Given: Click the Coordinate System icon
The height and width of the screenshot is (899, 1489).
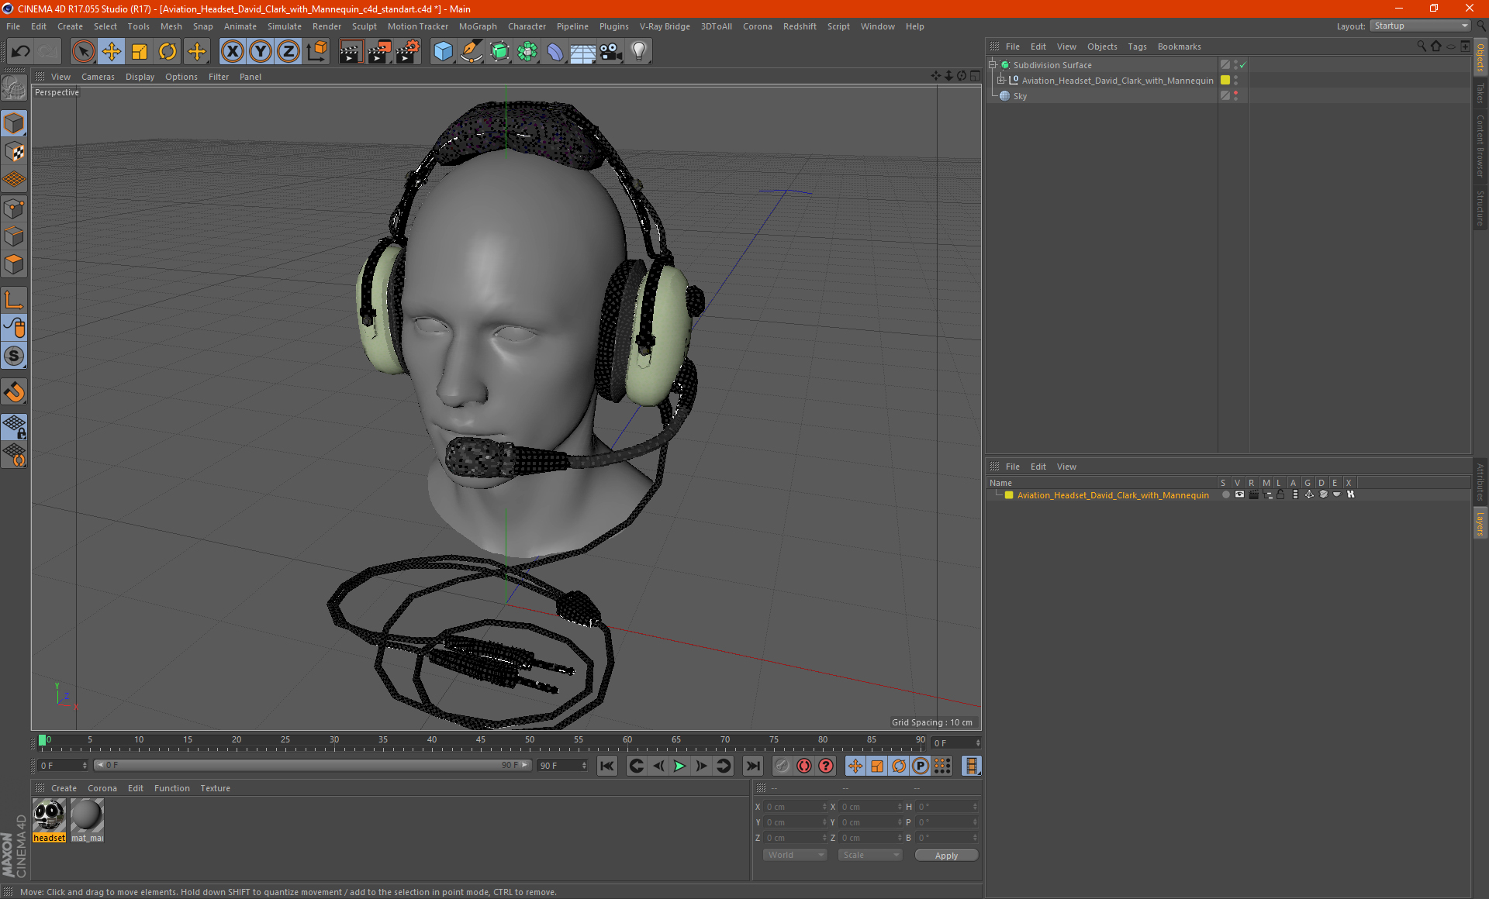Looking at the screenshot, I should click(316, 52).
